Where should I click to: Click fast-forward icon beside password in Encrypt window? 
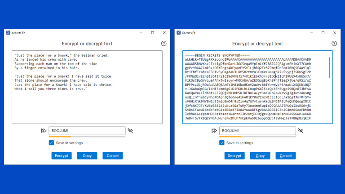tap(44, 131)
